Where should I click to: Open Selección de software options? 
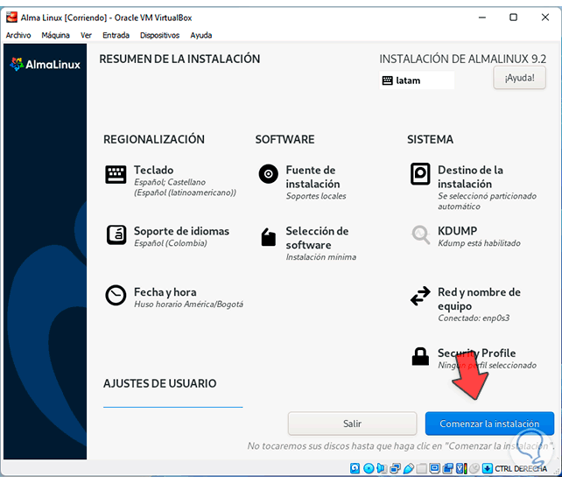point(307,243)
